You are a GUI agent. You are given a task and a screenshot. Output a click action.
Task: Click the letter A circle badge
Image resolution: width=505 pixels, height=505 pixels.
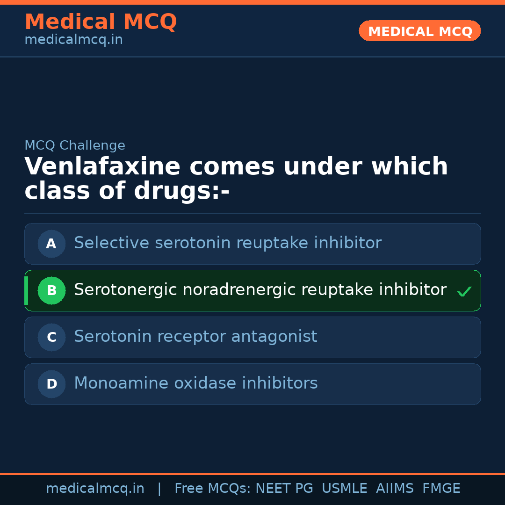(51, 244)
